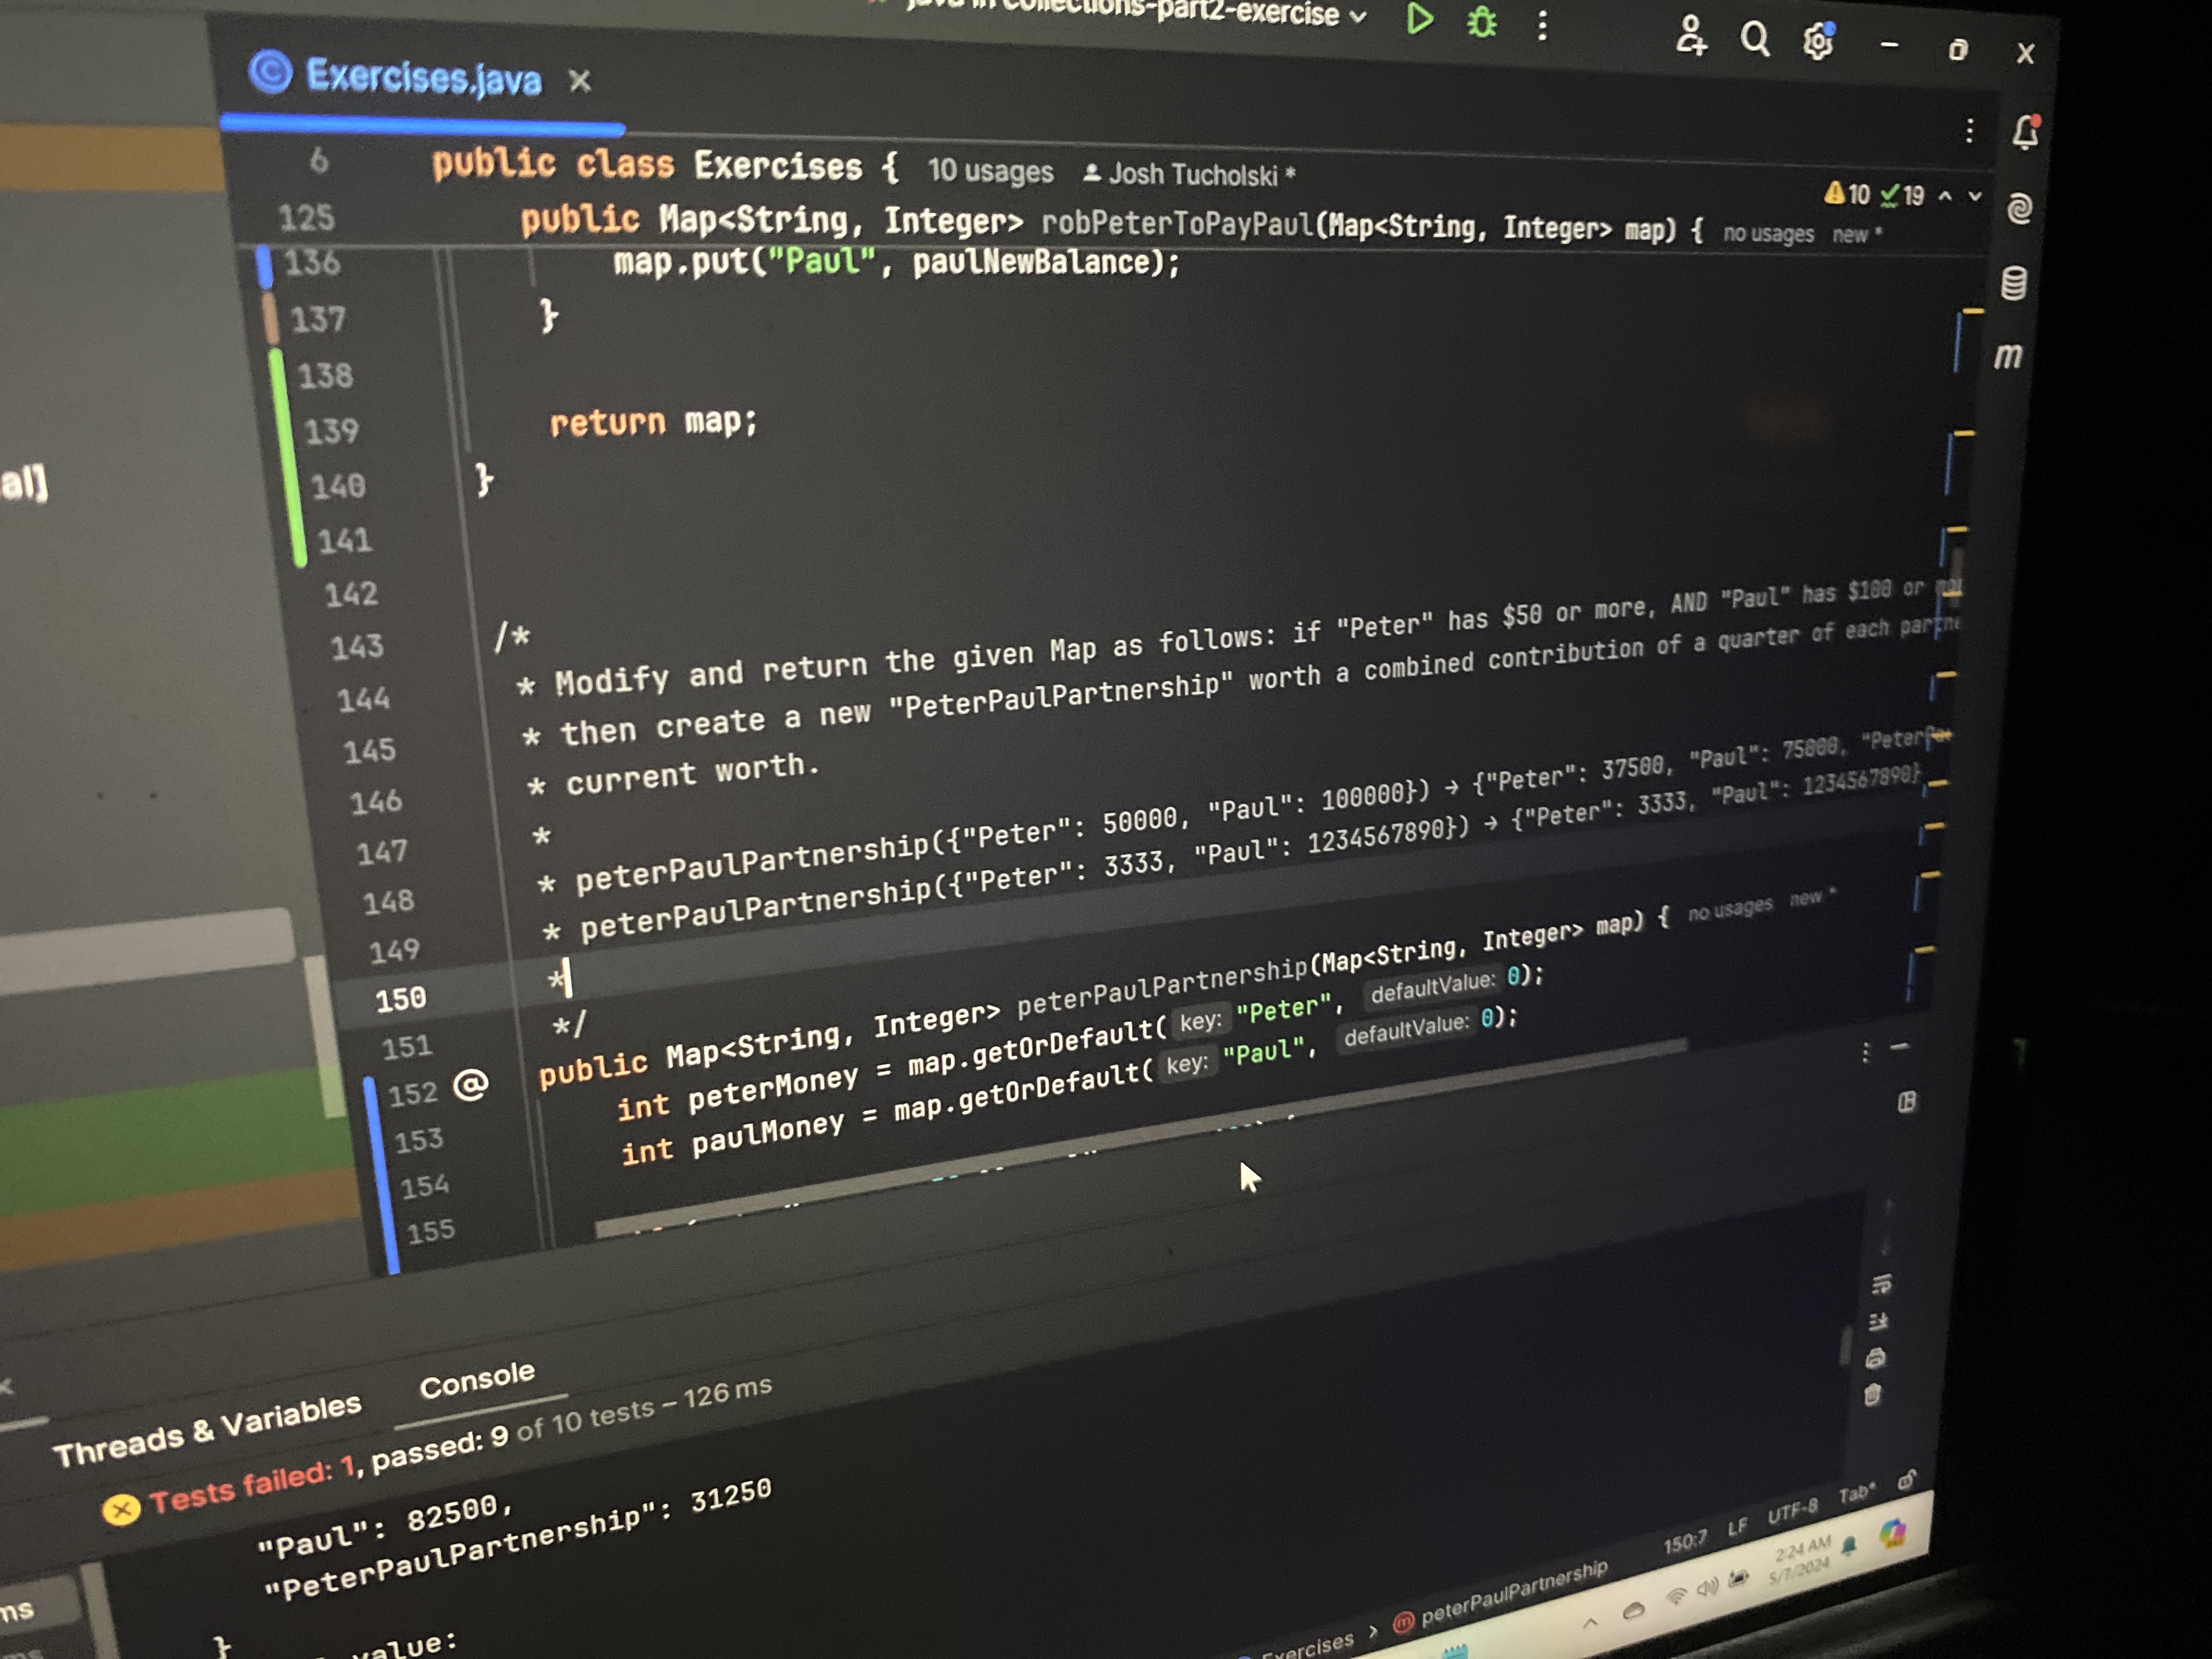This screenshot has width=2212, height=1659.
Task: Click the 10 usages hint
Action: [x=990, y=171]
